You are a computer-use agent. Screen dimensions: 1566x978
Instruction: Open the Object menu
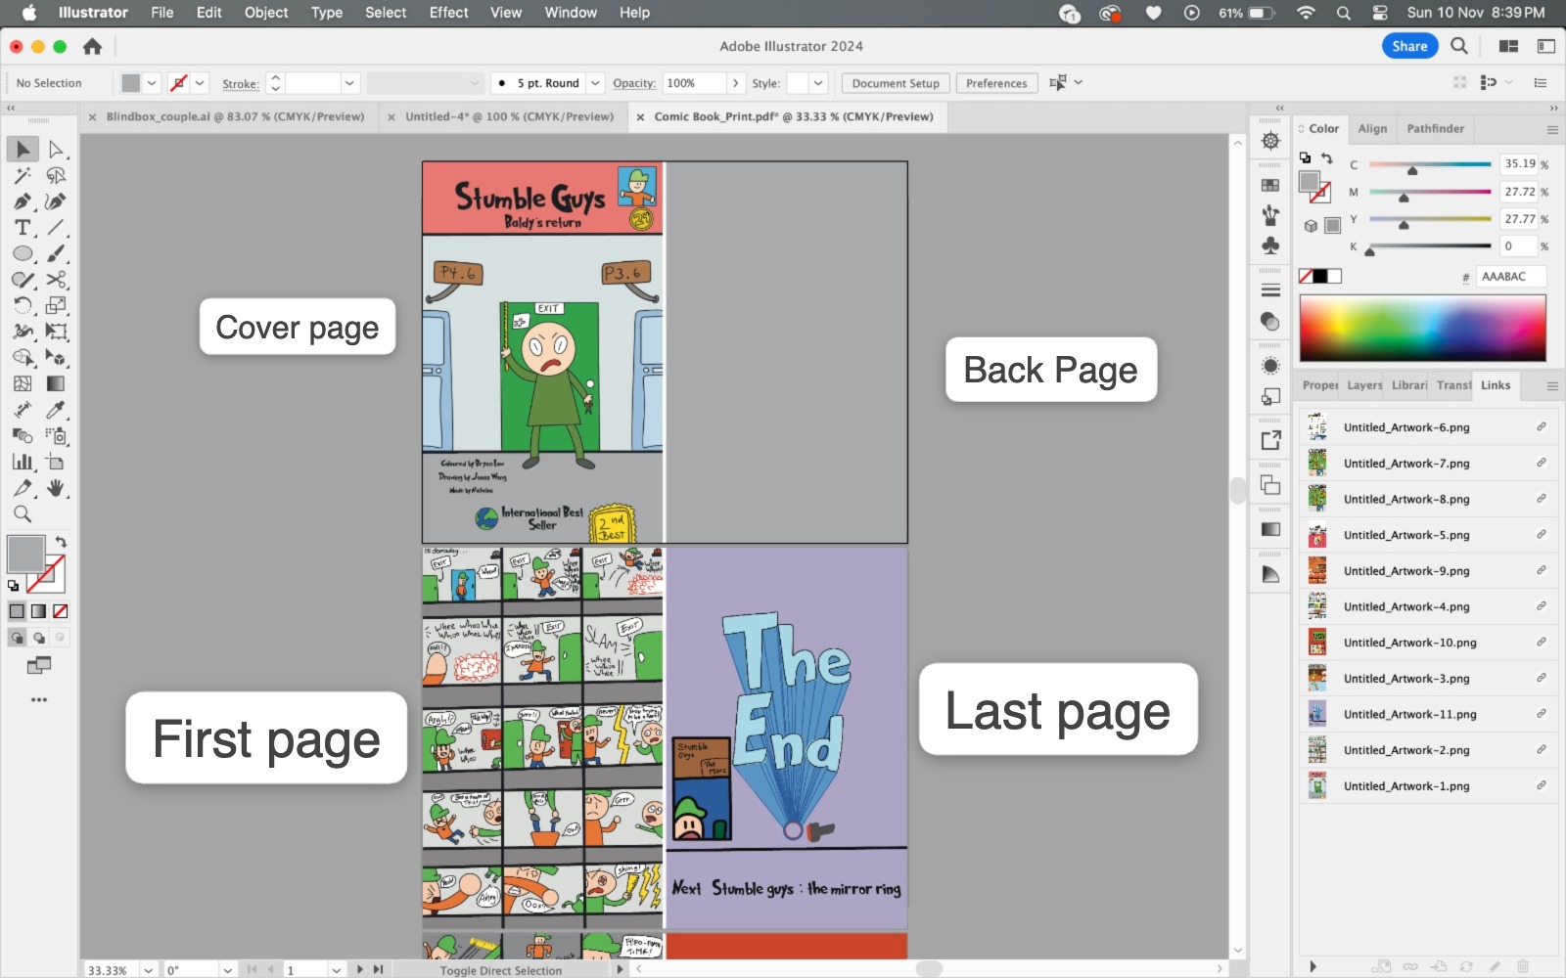pos(266,13)
